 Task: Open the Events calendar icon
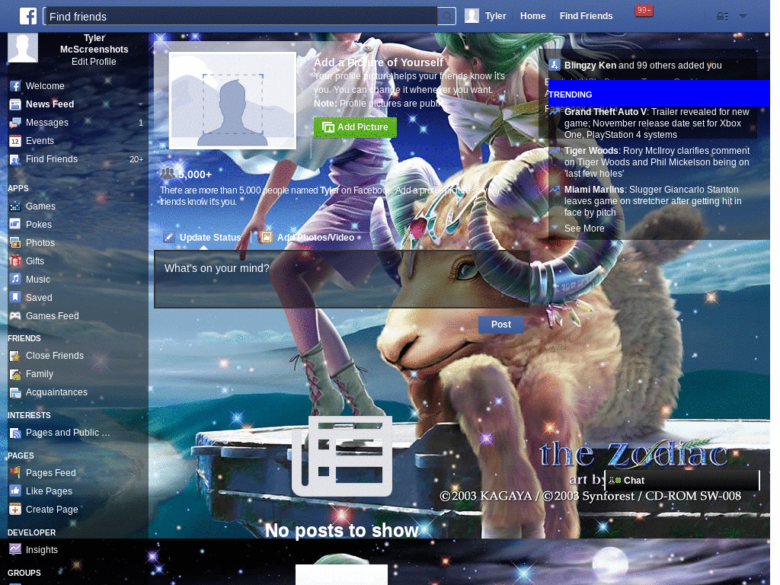(15, 141)
